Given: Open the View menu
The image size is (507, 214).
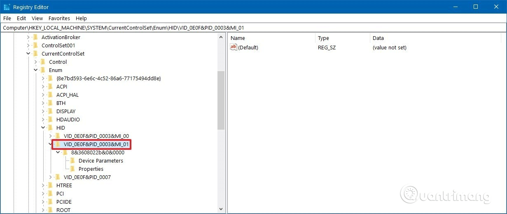Looking at the screenshot, I should tap(37, 18).
